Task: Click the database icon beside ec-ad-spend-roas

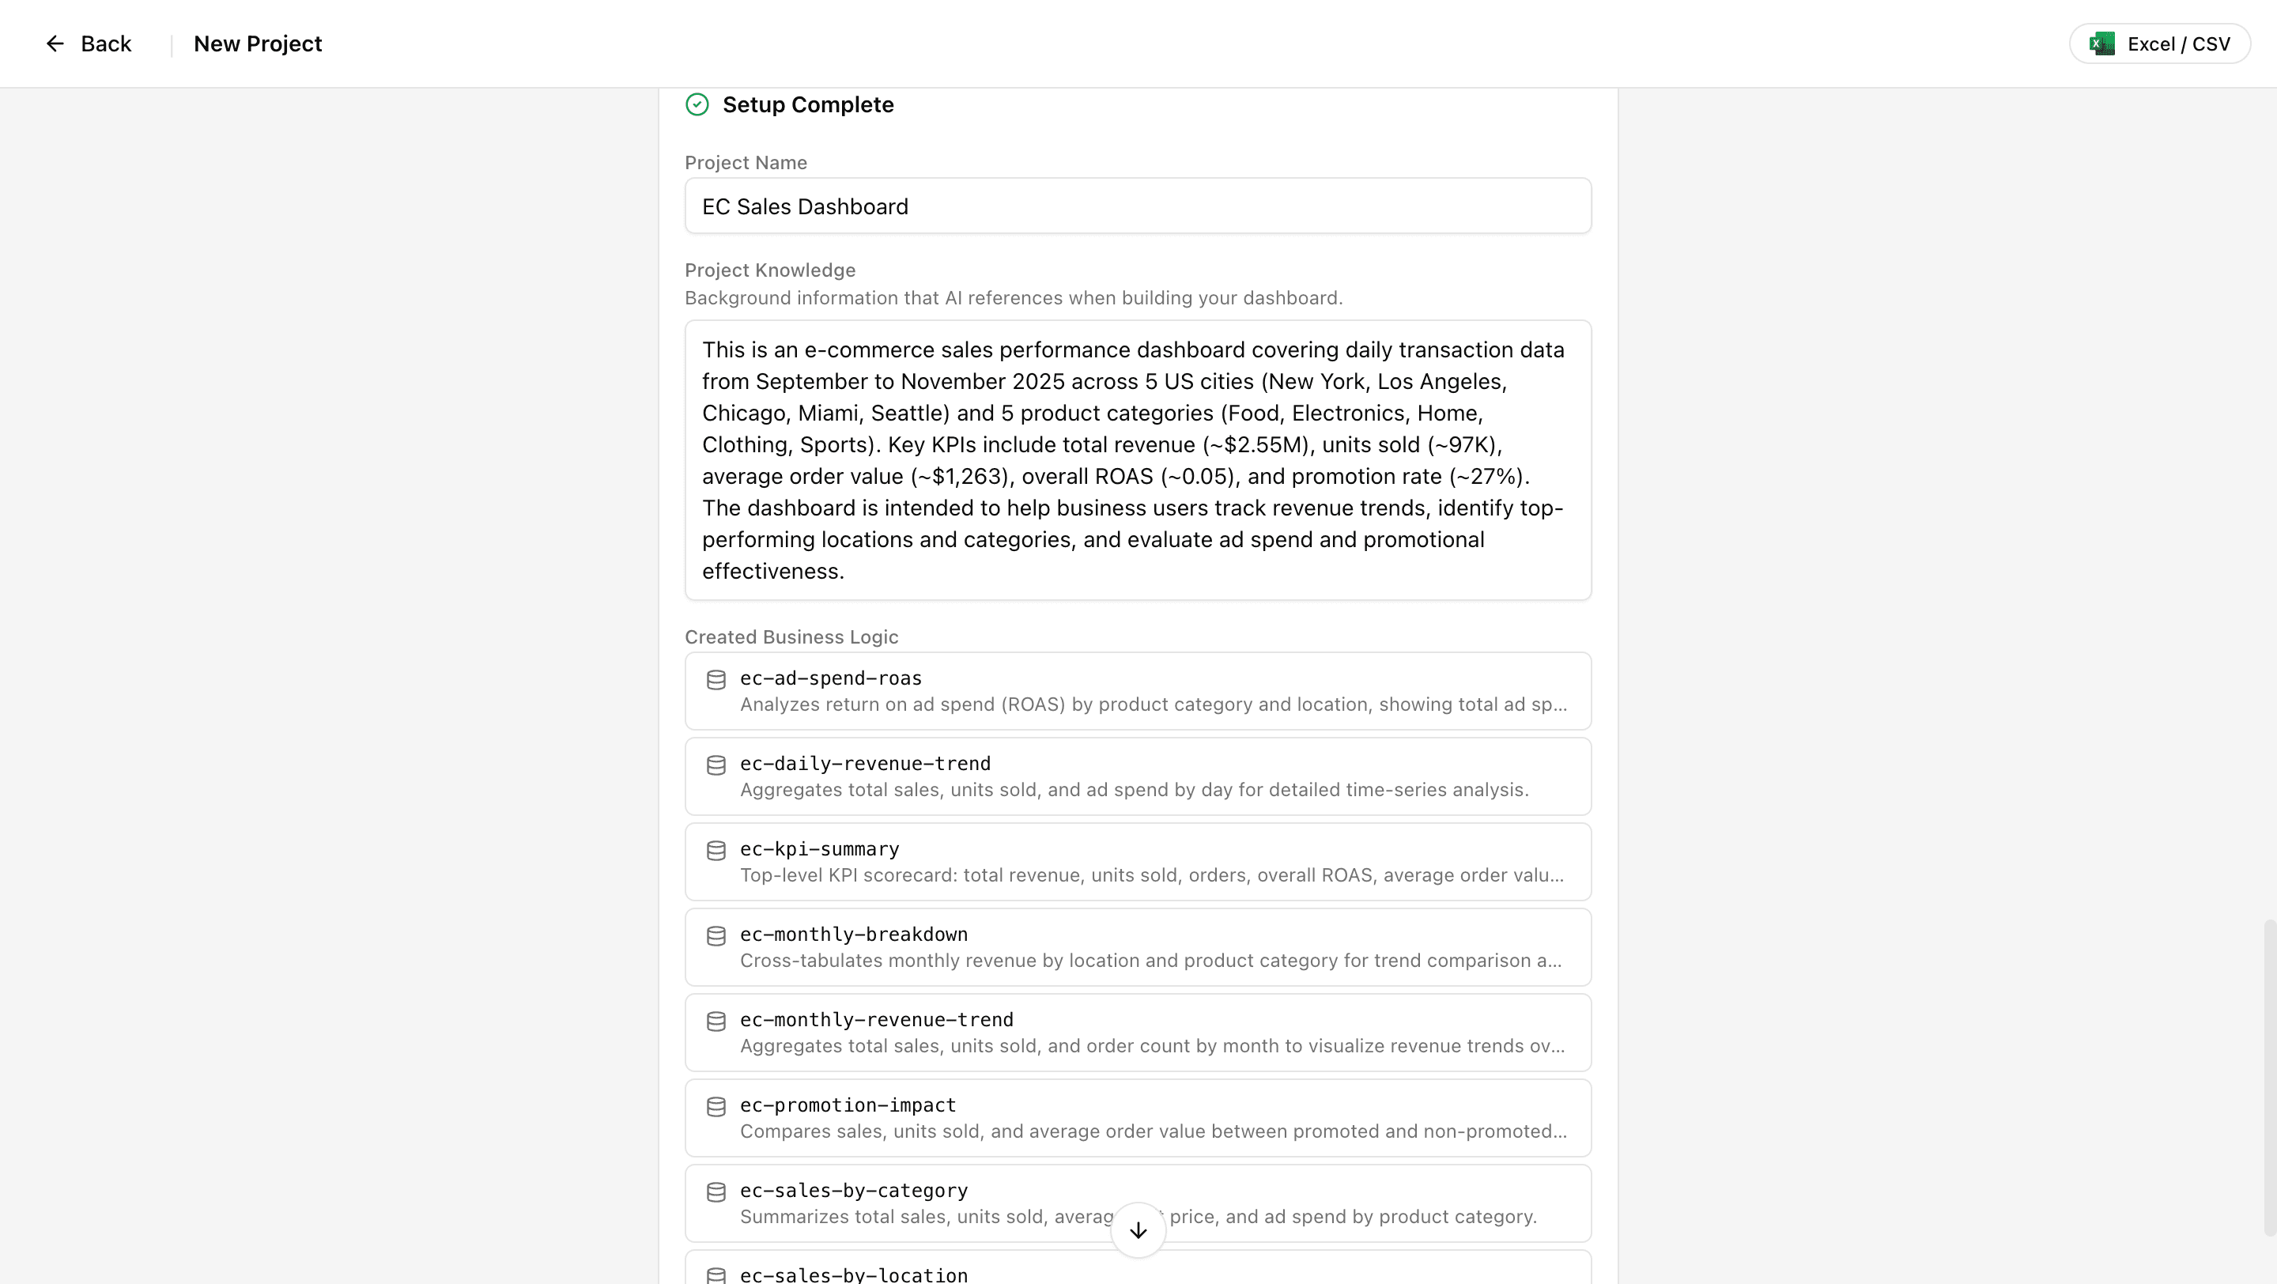Action: pyautogui.click(x=716, y=680)
